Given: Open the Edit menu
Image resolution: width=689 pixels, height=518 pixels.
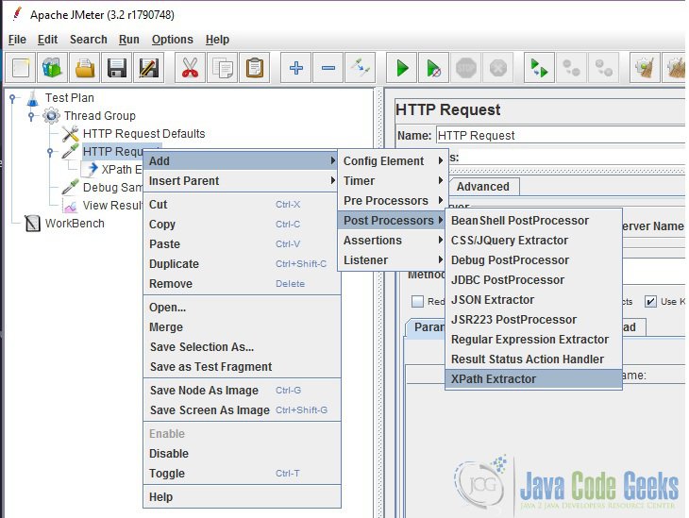Looking at the screenshot, I should coord(47,40).
